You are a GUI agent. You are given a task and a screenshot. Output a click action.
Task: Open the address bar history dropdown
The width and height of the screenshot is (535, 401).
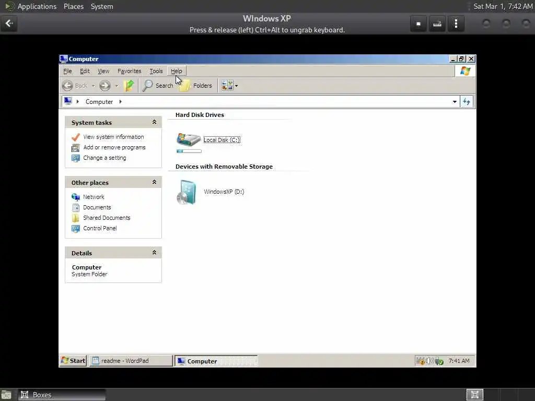coord(455,102)
